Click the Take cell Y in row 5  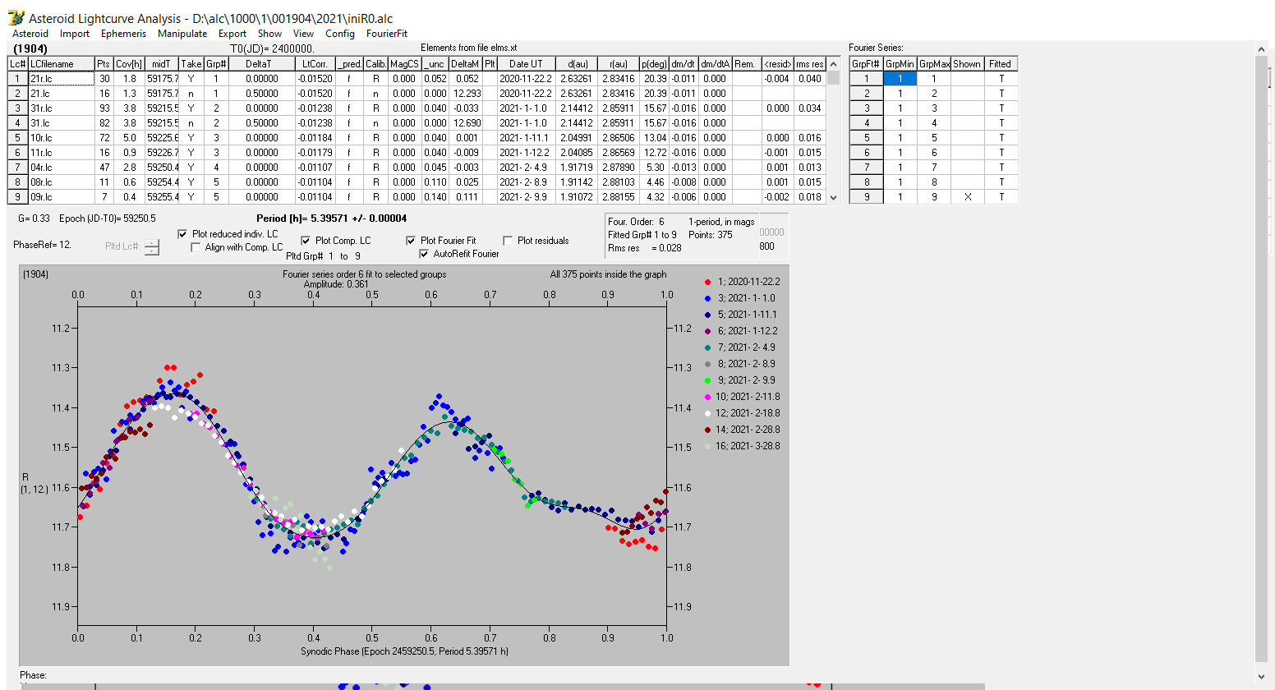[x=191, y=138]
